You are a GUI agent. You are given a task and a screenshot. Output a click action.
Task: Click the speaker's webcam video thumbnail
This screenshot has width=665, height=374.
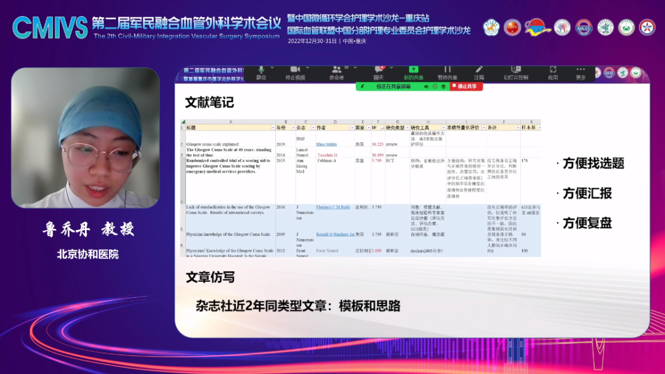pos(86,138)
